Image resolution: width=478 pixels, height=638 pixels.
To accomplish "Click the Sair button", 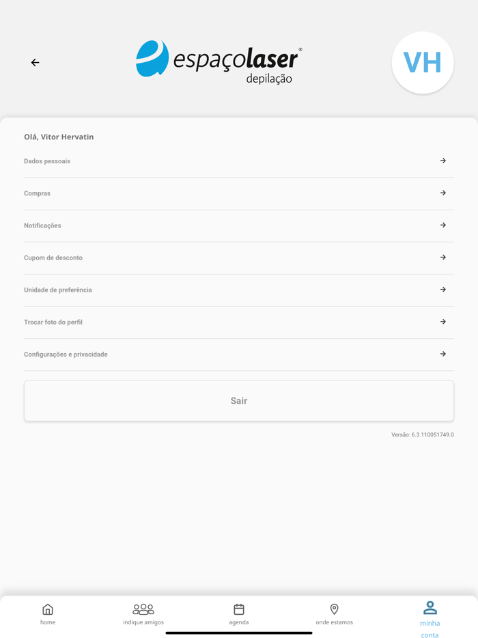I will (x=239, y=401).
